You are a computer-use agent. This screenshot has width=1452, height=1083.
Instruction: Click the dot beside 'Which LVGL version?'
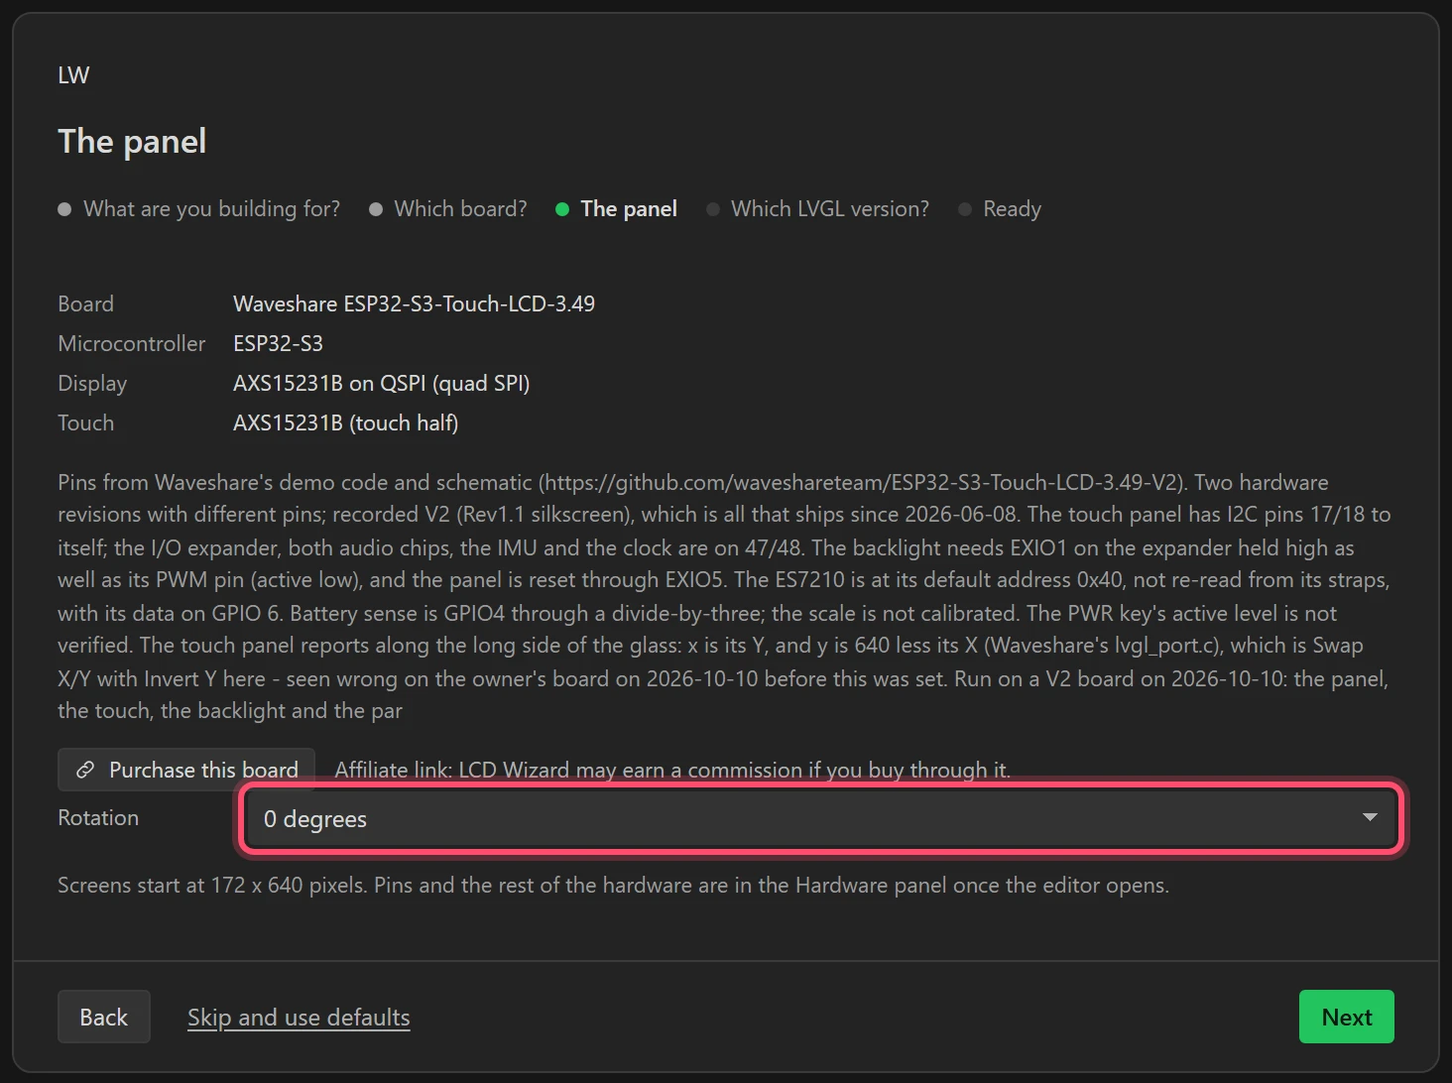pyautogui.click(x=713, y=209)
